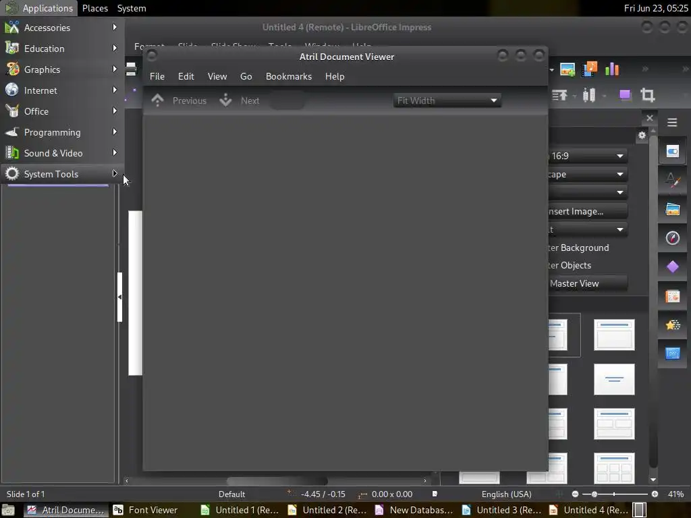Open the Go menu in Atril

[x=246, y=76]
